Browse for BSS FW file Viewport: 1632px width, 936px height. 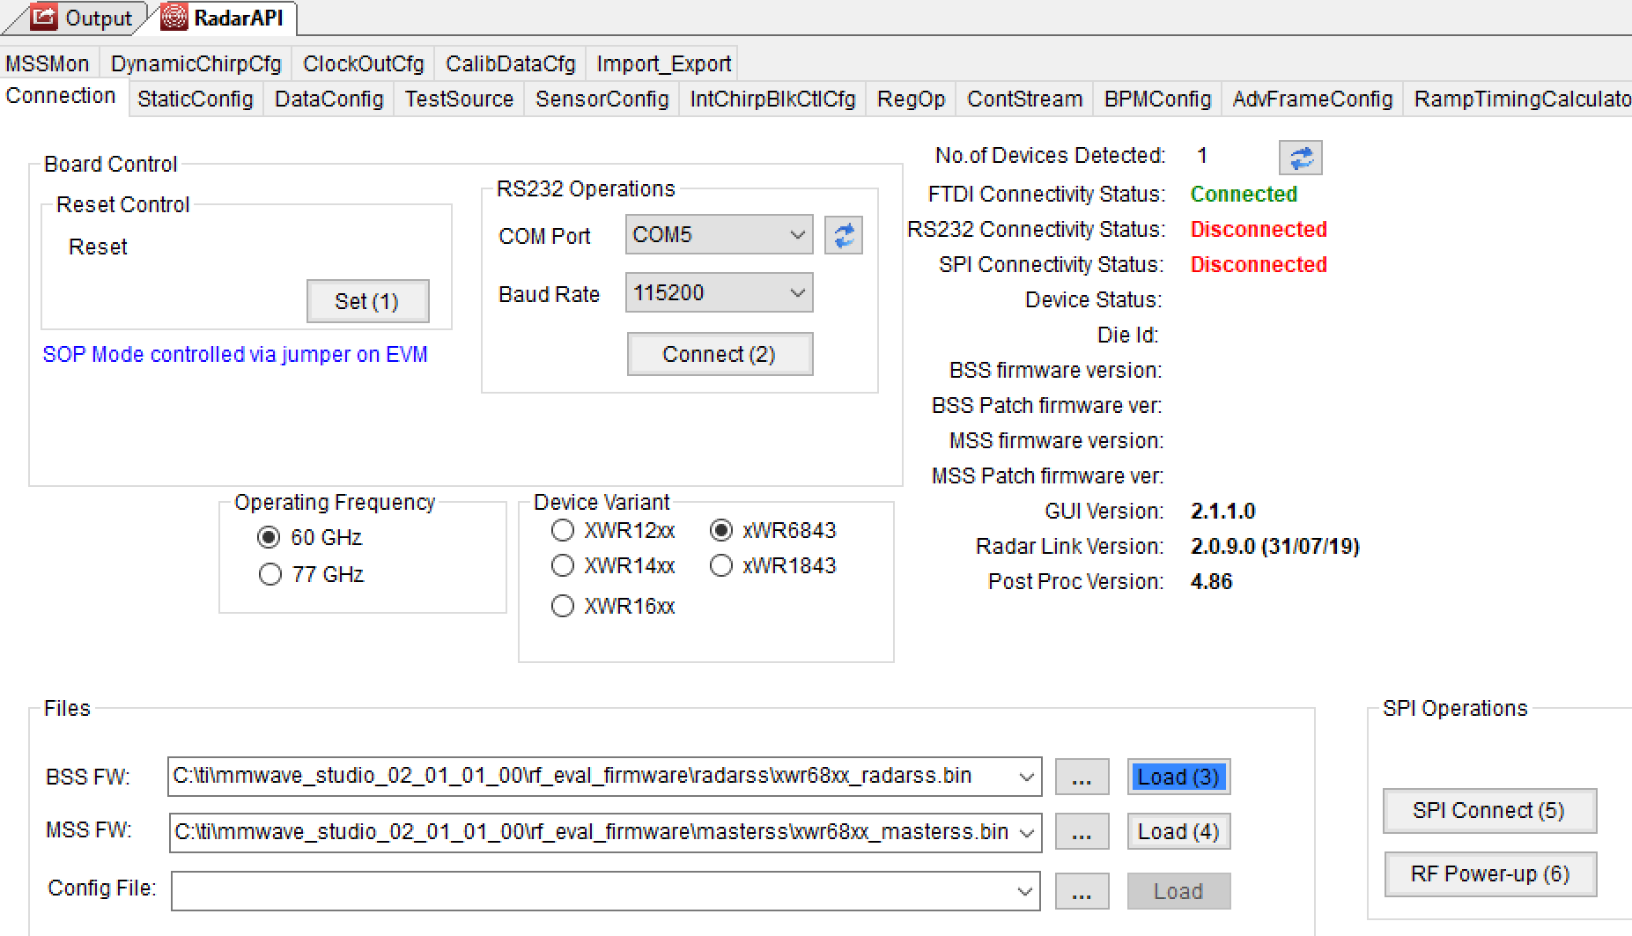pyautogui.click(x=1082, y=777)
